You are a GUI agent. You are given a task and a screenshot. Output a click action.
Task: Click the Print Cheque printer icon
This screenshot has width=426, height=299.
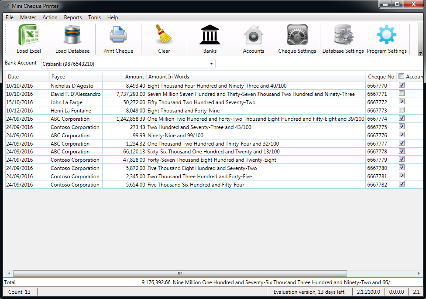(x=118, y=34)
